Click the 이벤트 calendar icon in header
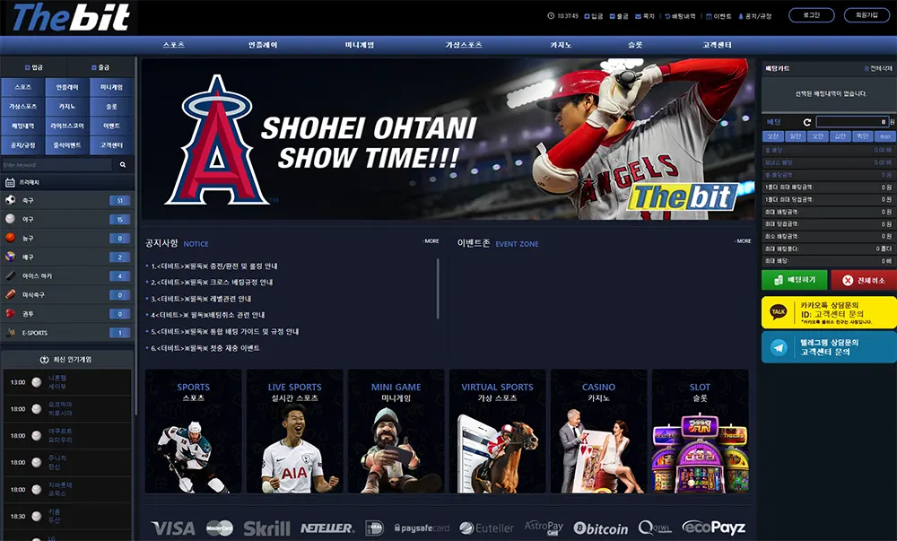 click(x=709, y=16)
